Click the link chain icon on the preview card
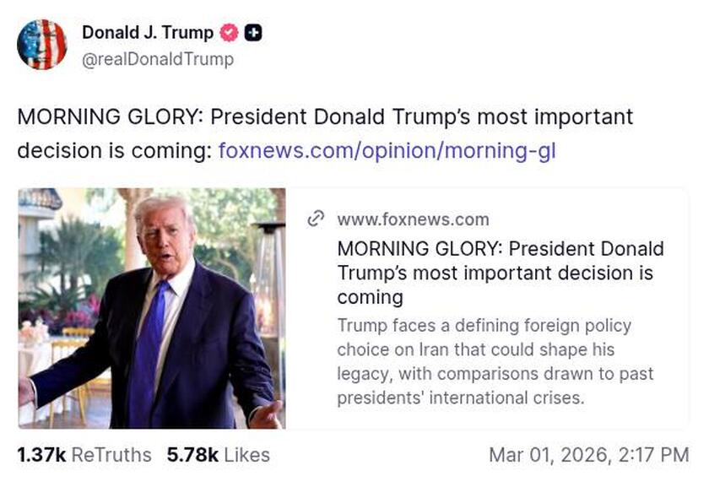 pyautogui.click(x=315, y=219)
